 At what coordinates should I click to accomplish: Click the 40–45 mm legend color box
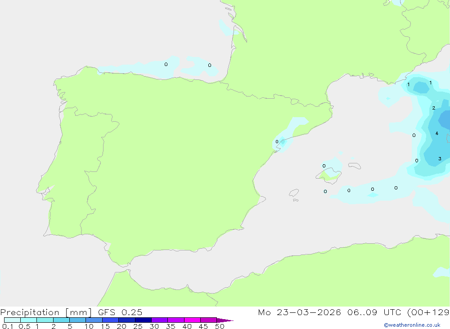(x=192, y=320)
